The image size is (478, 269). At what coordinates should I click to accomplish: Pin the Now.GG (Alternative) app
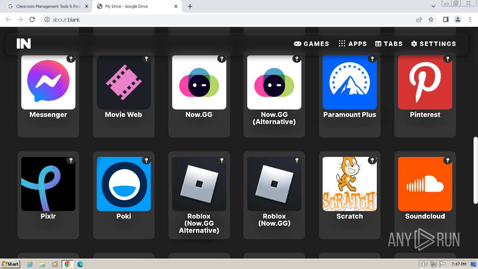(x=297, y=59)
